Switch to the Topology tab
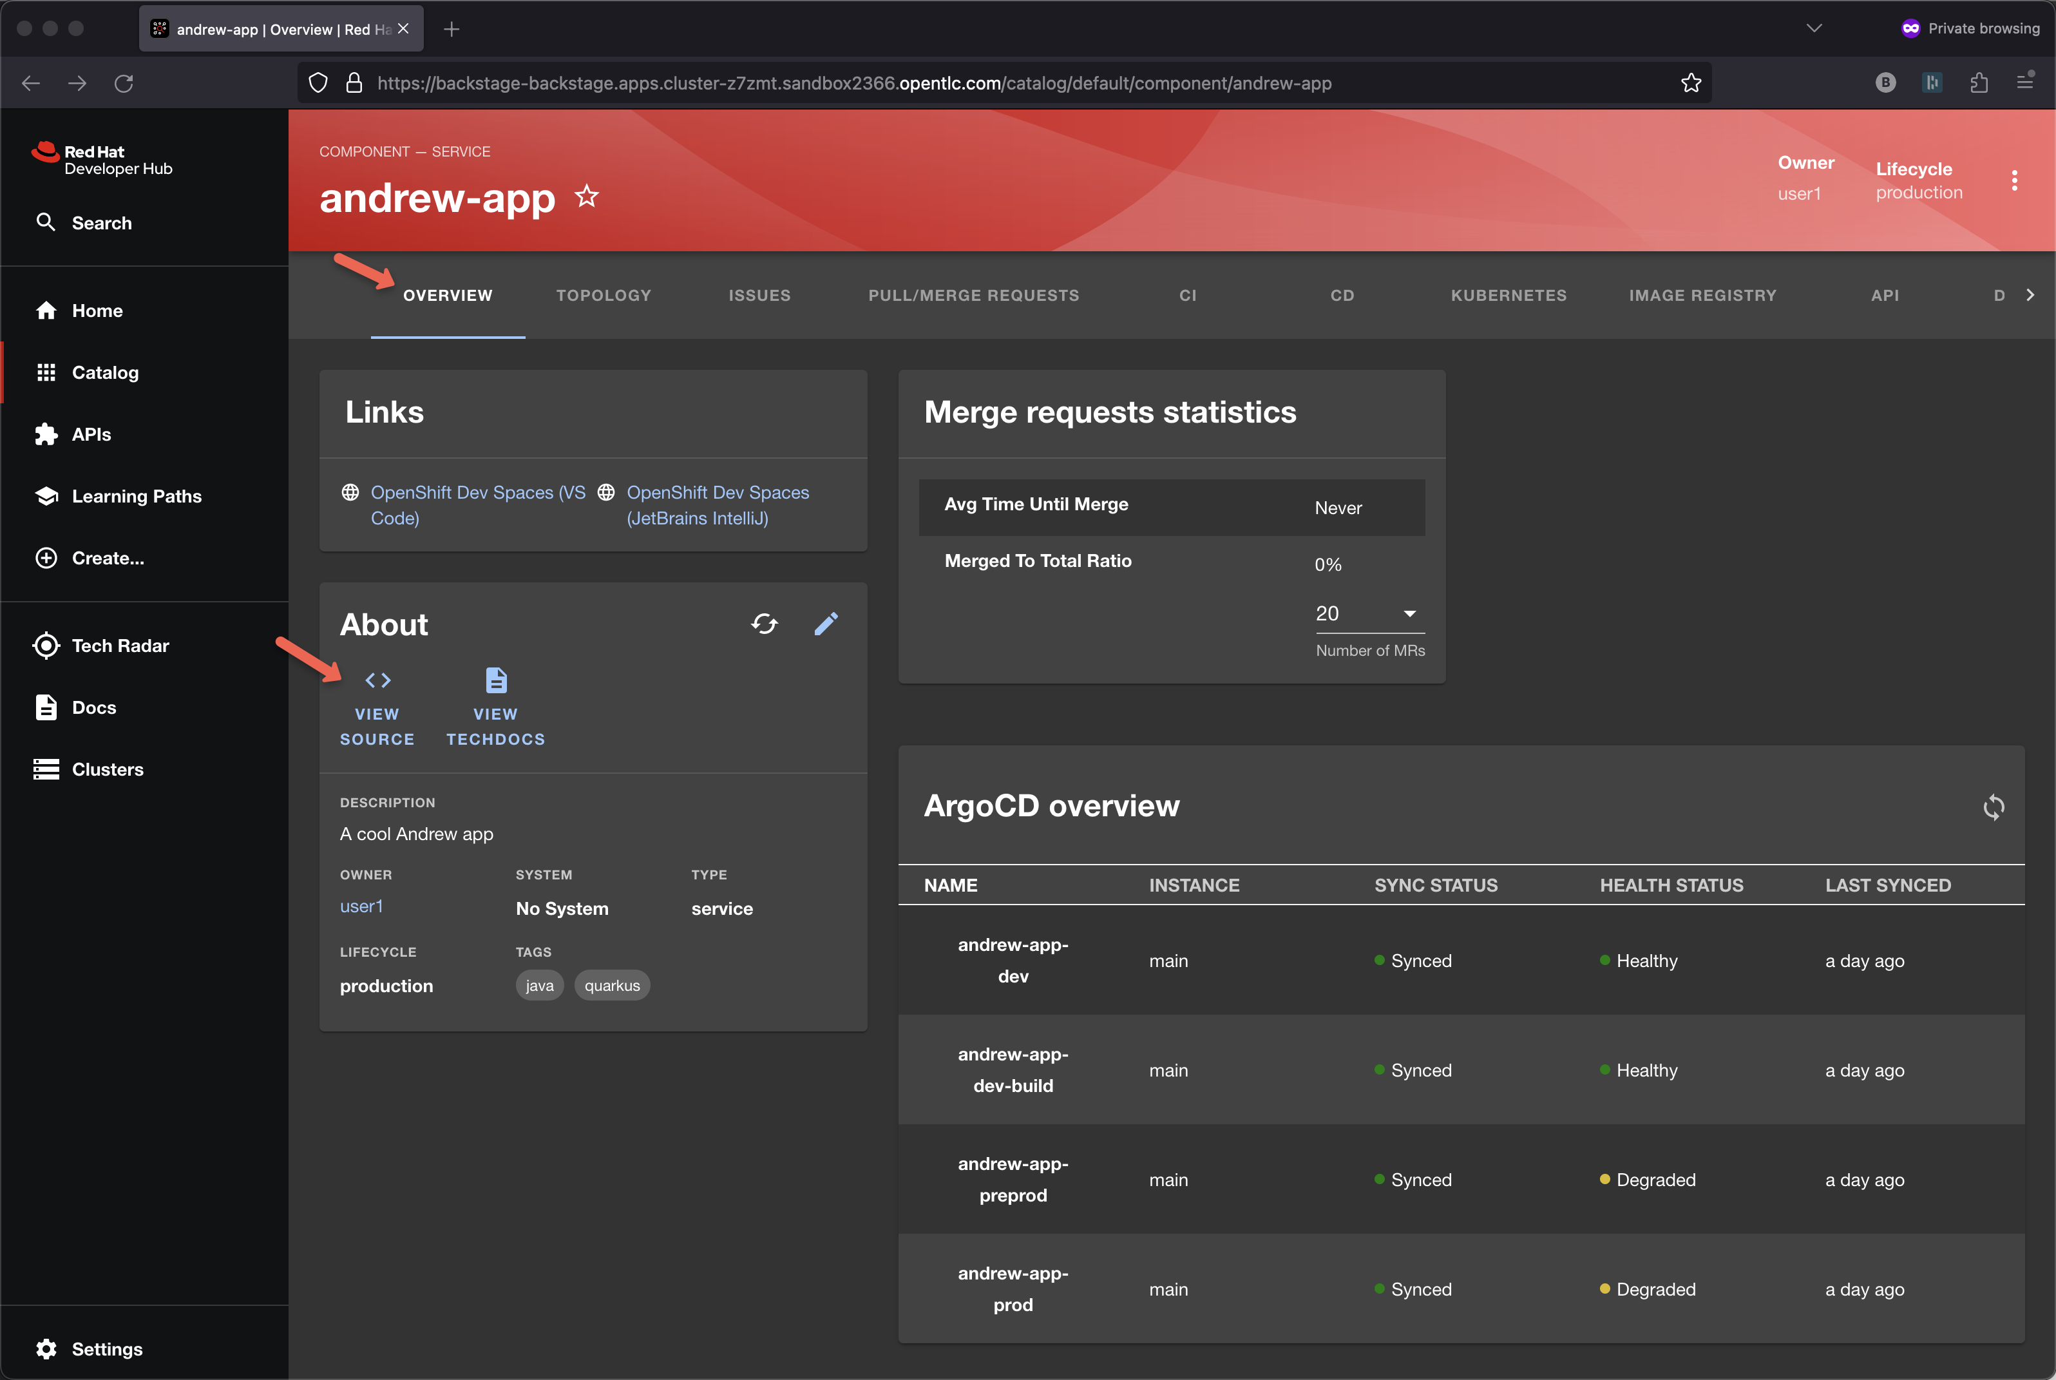Image resolution: width=2056 pixels, height=1380 pixels. pos(604,296)
